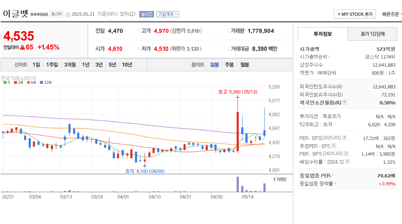The image size is (402, 224).
Task: Switch to the 호가10단계 tab
Action: [x=373, y=34]
